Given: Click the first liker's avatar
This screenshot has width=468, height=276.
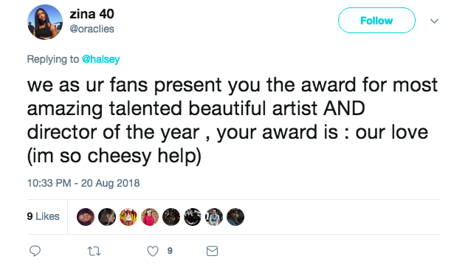Looking at the screenshot, I should click(x=86, y=217).
